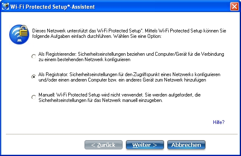Screen dimensions: 241x156
Task: Select the 'Als Registrierender' radio button
Action: 33,57
